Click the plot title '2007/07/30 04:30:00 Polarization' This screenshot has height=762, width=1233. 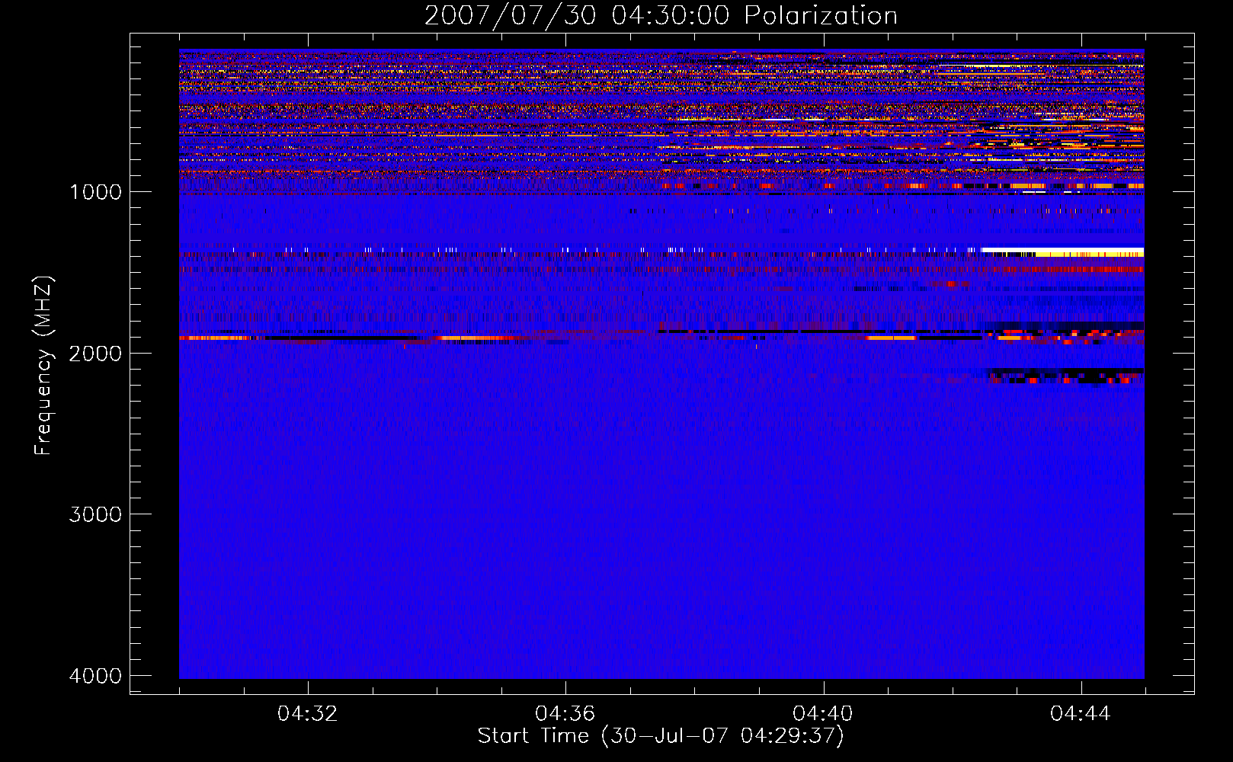tap(661, 16)
